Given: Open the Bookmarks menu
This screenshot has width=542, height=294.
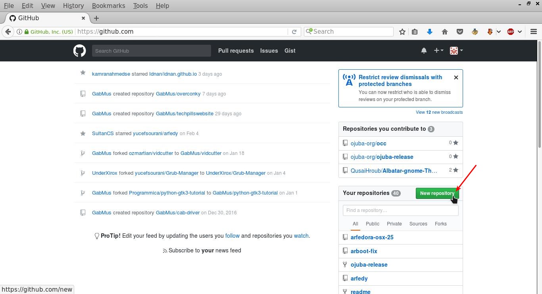Looking at the screenshot, I should [108, 6].
